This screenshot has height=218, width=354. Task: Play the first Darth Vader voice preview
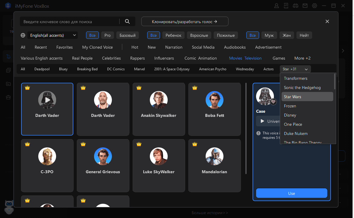[x=47, y=100]
